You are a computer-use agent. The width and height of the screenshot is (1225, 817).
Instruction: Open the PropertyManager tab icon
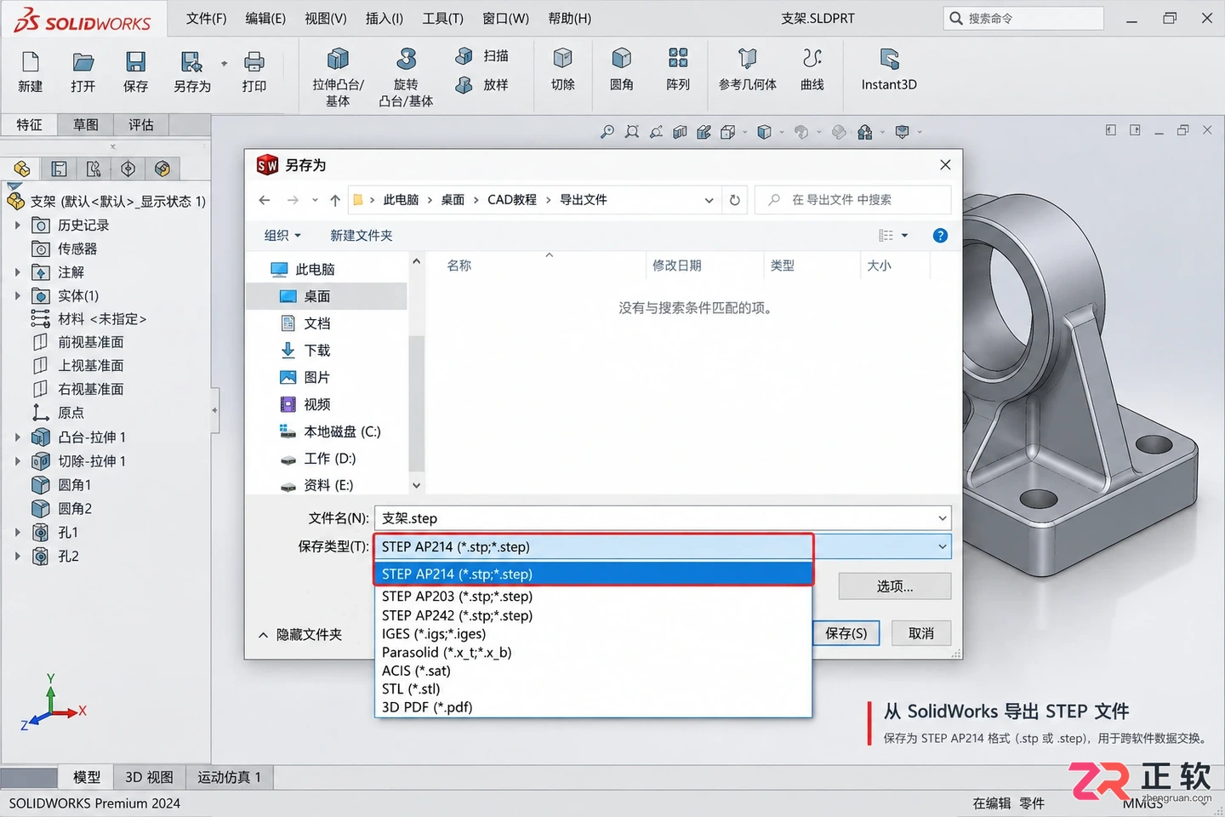[x=59, y=169]
